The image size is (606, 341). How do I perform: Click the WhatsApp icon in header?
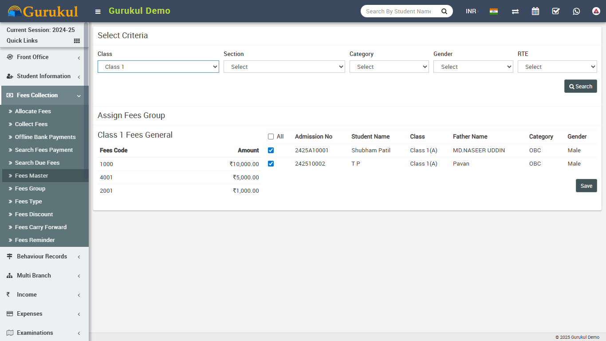pos(576,11)
